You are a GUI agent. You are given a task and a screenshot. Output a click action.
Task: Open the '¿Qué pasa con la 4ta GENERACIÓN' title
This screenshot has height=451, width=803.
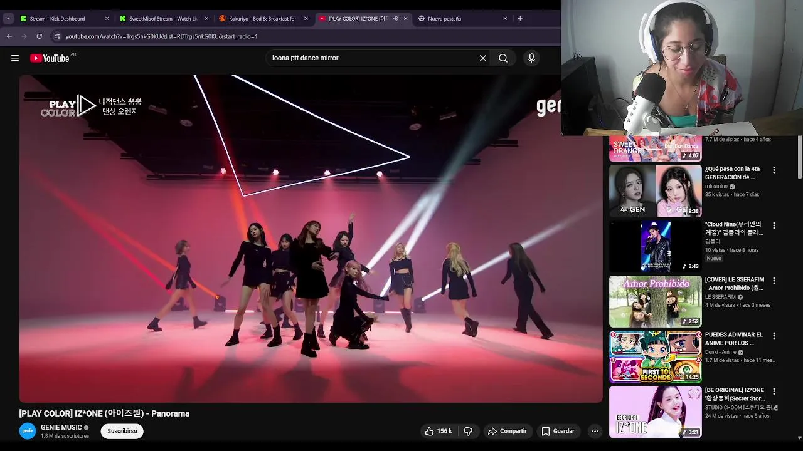coord(732,173)
